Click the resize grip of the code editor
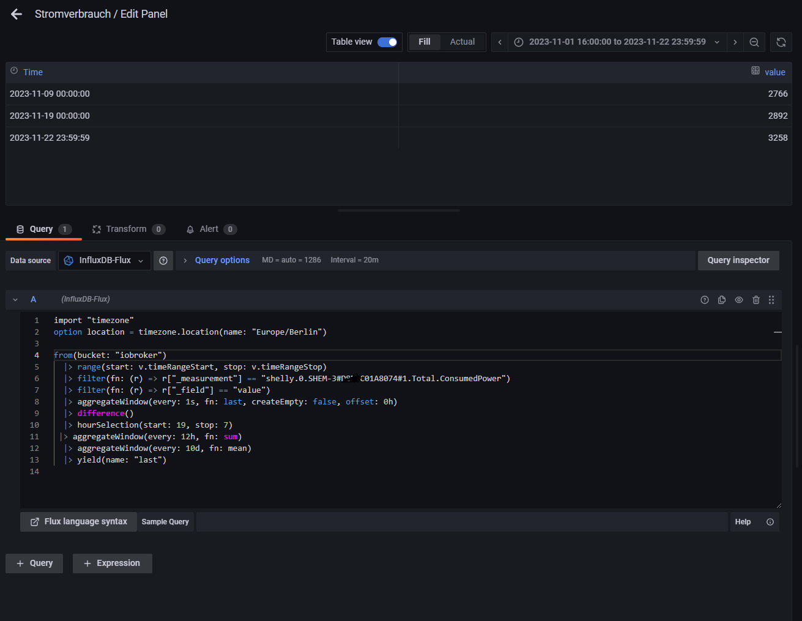The width and height of the screenshot is (802, 621). 778,505
